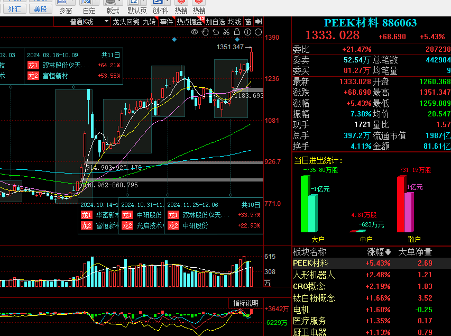The image size is (451, 336).
Task: Click 龙1 中研股份 in 2024.10.31 box
Action: click(142, 215)
